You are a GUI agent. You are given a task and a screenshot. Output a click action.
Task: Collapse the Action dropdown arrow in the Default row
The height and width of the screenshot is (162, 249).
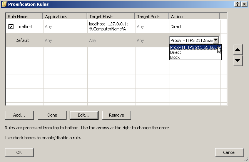[x=216, y=40]
